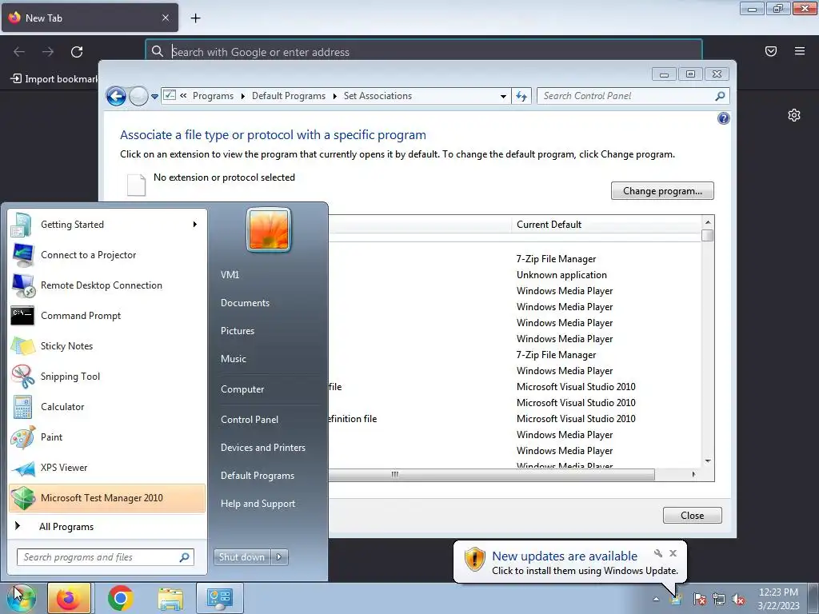Expand Getting Started submenu arrow
This screenshot has width=819, height=614.
(x=195, y=225)
